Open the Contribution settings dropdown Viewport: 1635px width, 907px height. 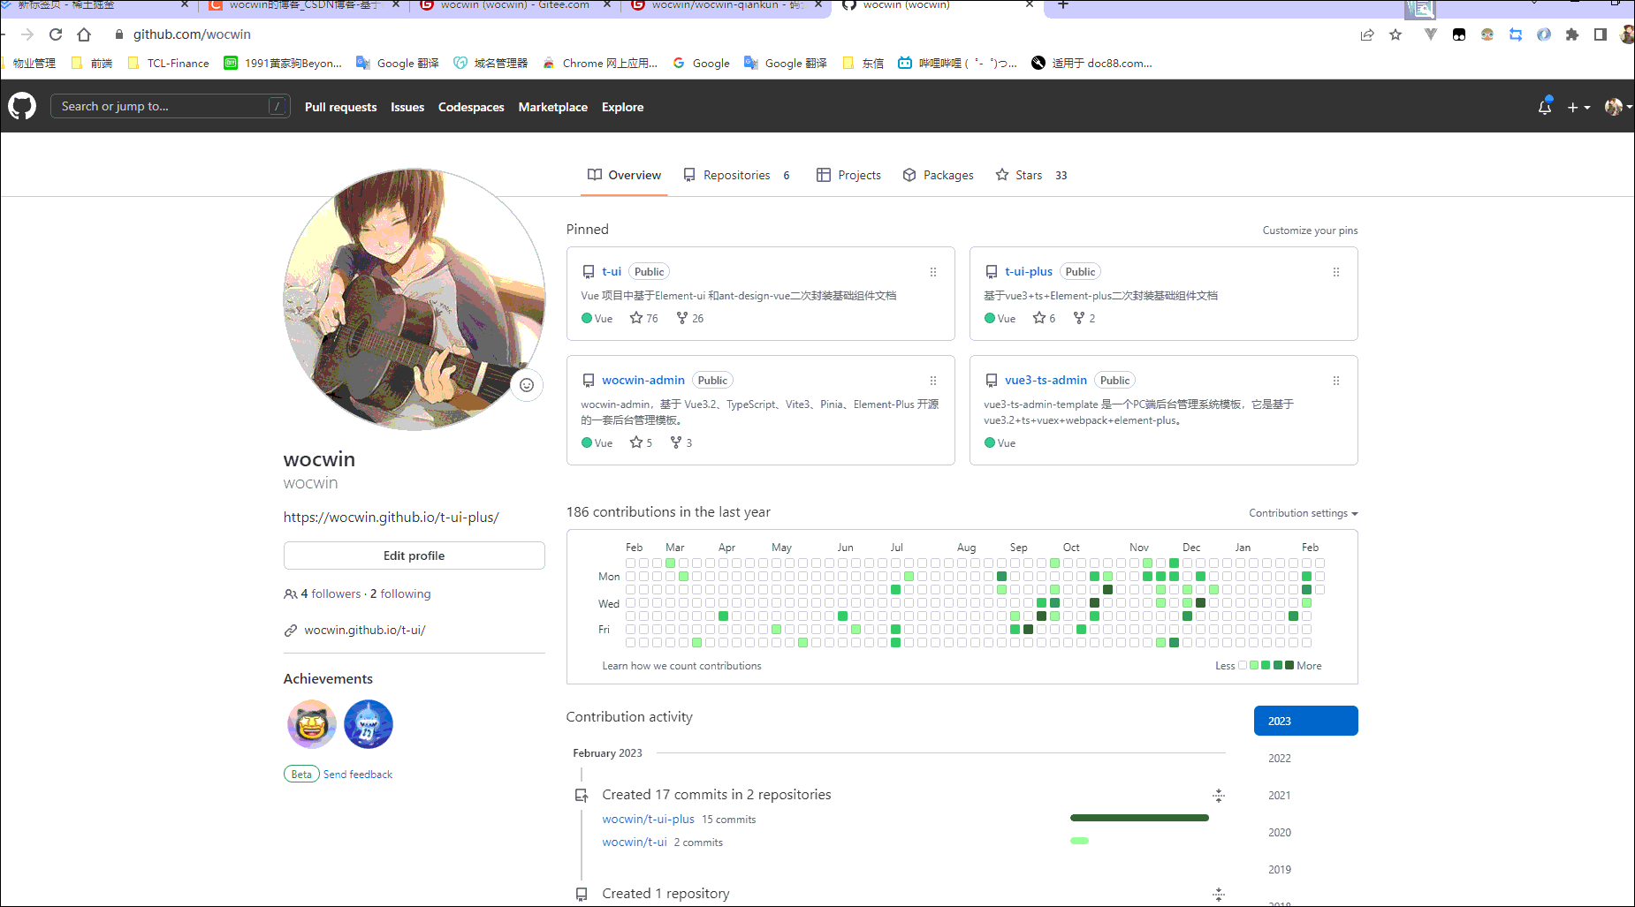[1303, 513]
